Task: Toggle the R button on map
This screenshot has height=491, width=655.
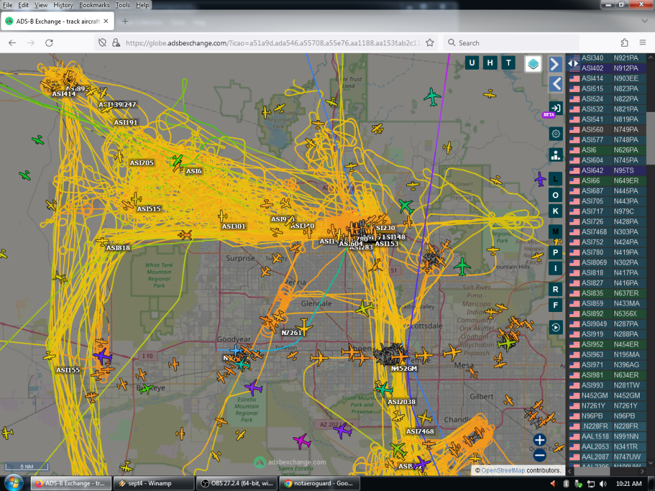Action: [555, 289]
